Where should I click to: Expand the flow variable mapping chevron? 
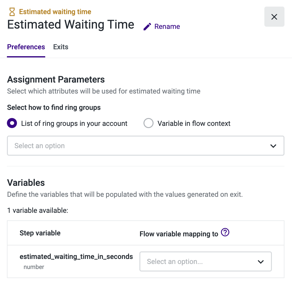click(x=261, y=262)
